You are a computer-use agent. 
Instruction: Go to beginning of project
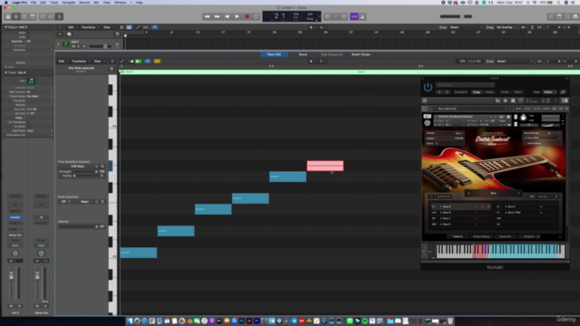coord(227,16)
